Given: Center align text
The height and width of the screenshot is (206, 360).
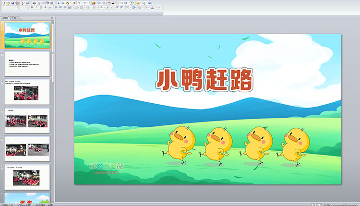Looking at the screenshot, I should tap(60, 8).
